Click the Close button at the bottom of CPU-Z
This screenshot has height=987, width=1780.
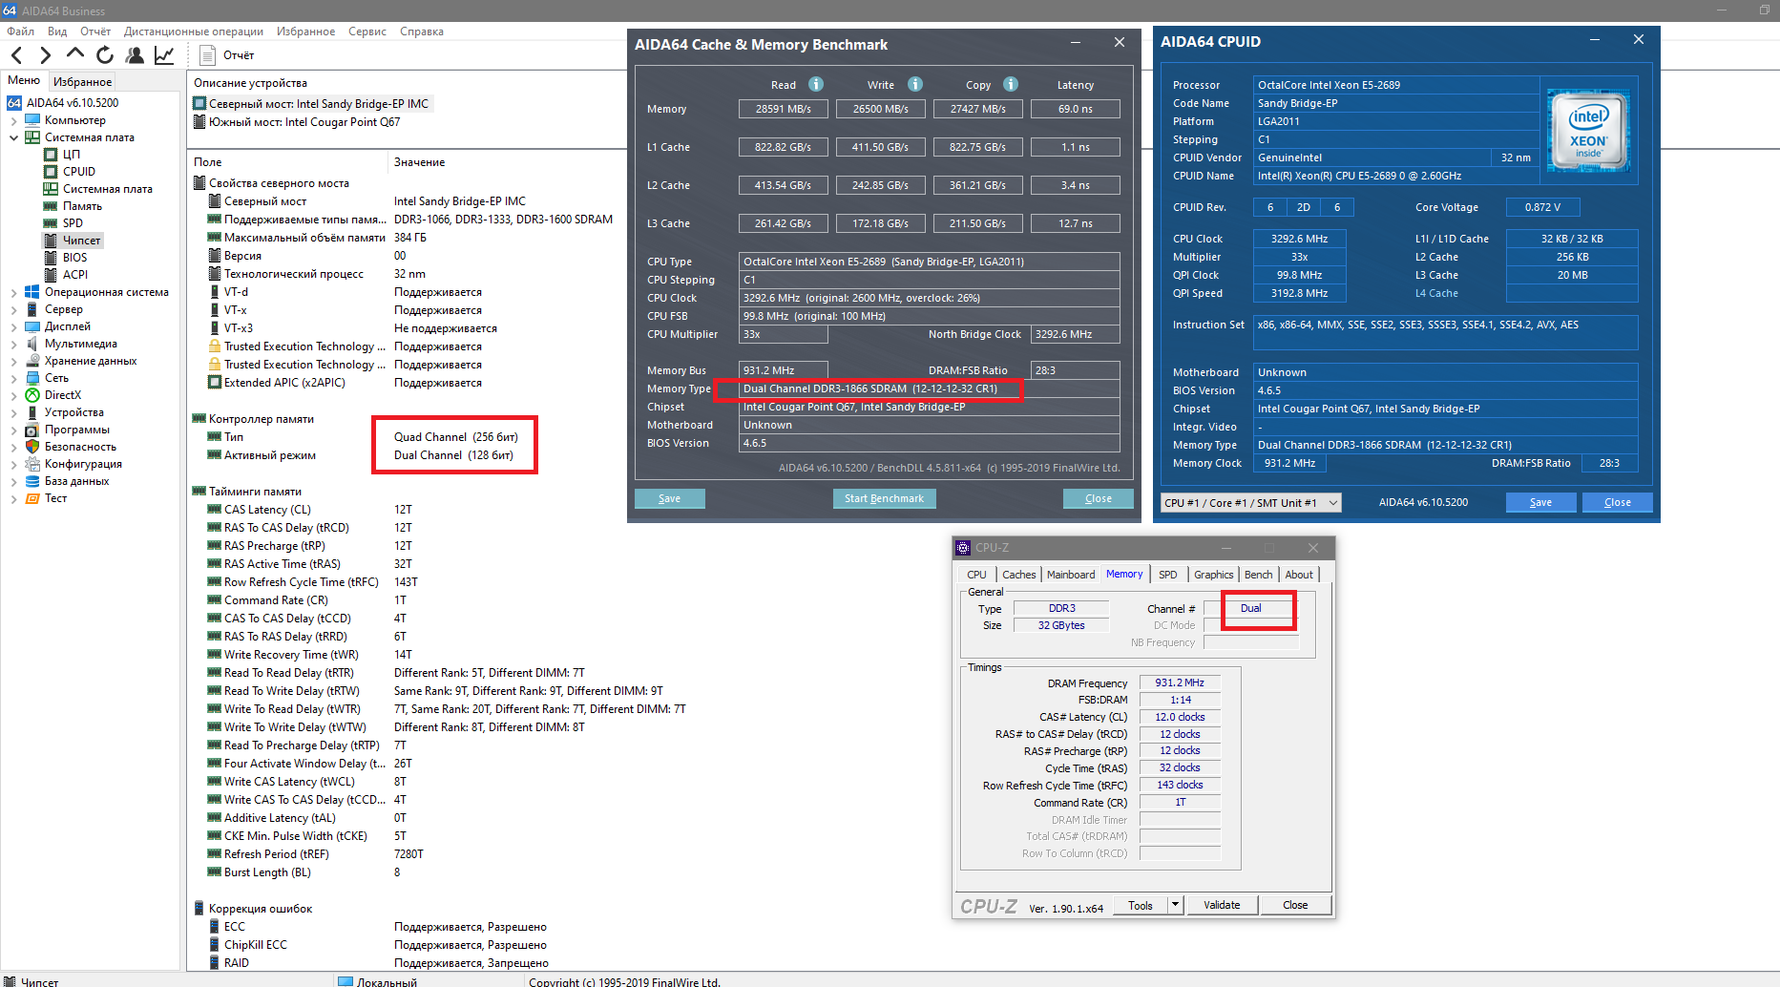1295,905
